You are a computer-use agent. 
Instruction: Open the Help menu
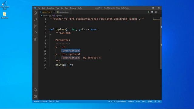pyautogui.click(x=80, y=8)
